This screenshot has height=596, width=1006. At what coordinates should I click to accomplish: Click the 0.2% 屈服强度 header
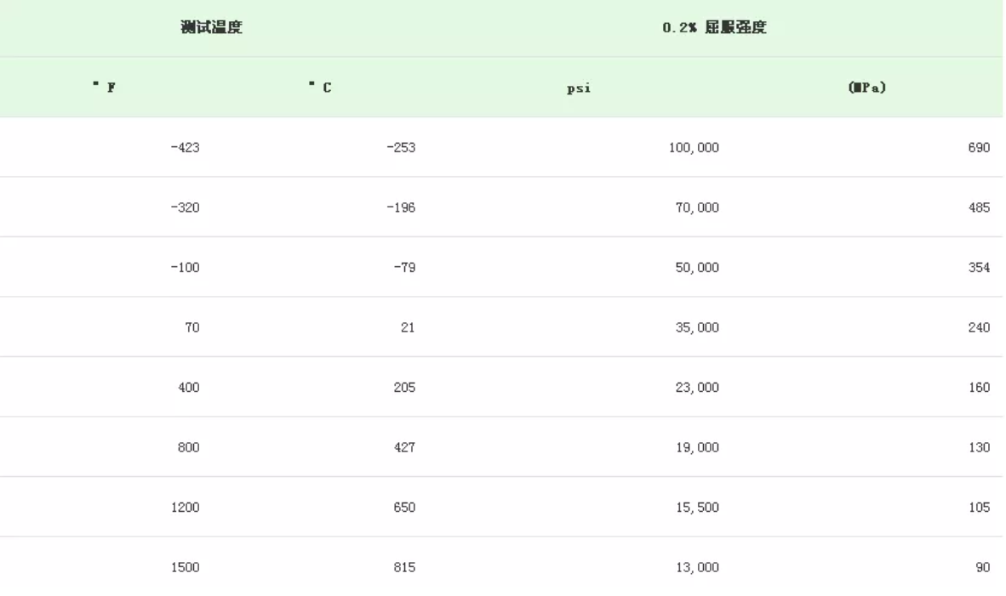(x=714, y=26)
